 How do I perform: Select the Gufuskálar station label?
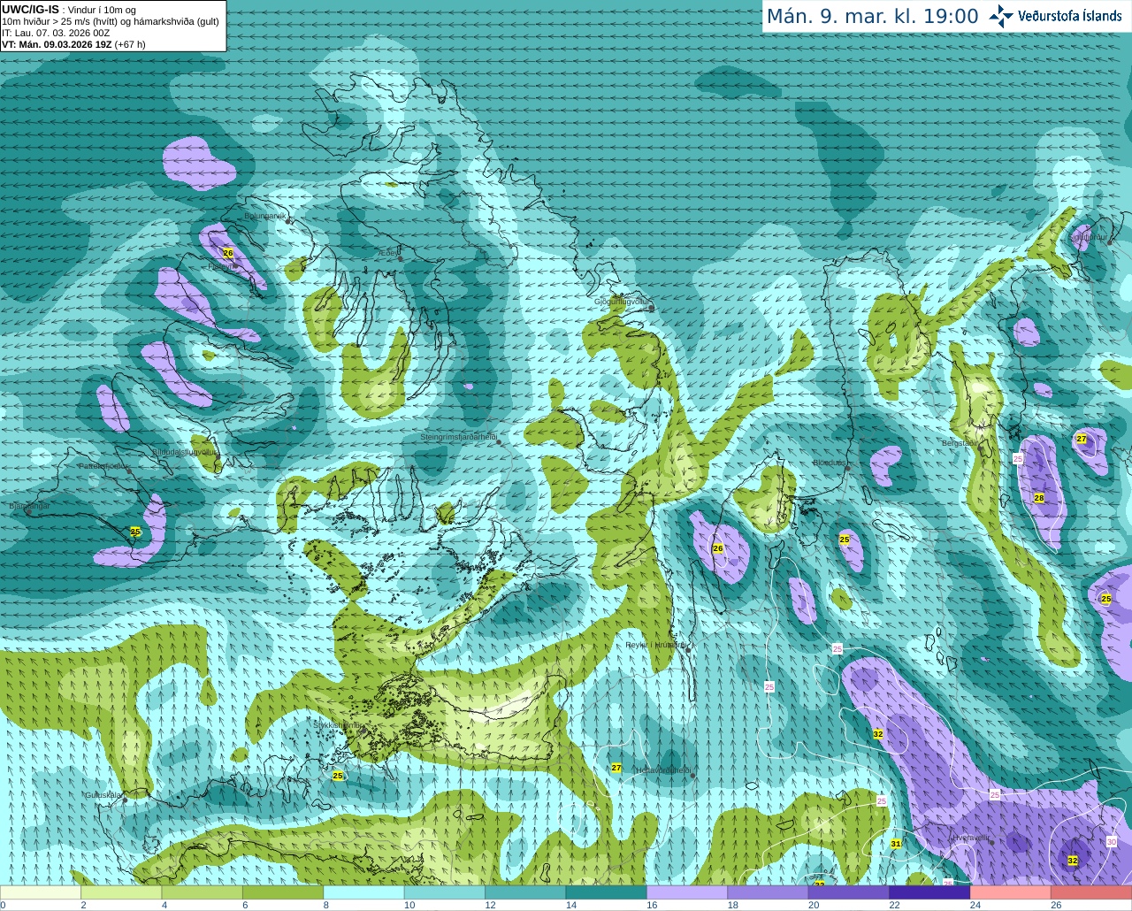(x=103, y=795)
